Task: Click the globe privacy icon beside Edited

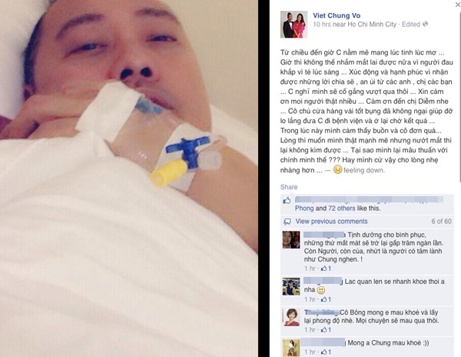Action: [425, 24]
